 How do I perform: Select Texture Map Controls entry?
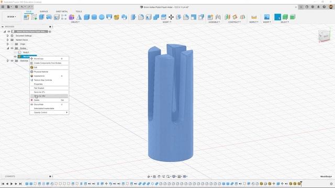[x=49, y=80]
